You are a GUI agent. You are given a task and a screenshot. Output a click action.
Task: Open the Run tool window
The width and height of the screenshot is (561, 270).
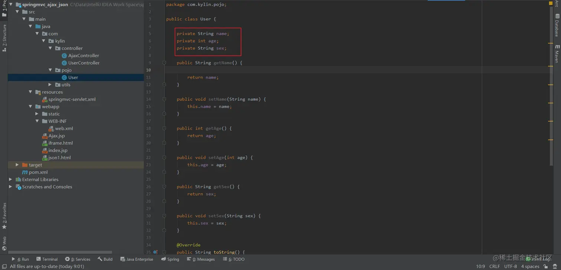20,259
